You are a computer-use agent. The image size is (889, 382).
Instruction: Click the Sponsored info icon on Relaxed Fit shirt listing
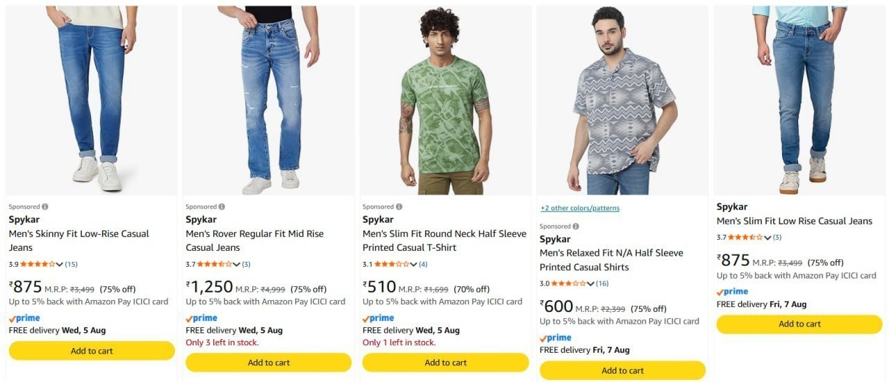pos(576,226)
